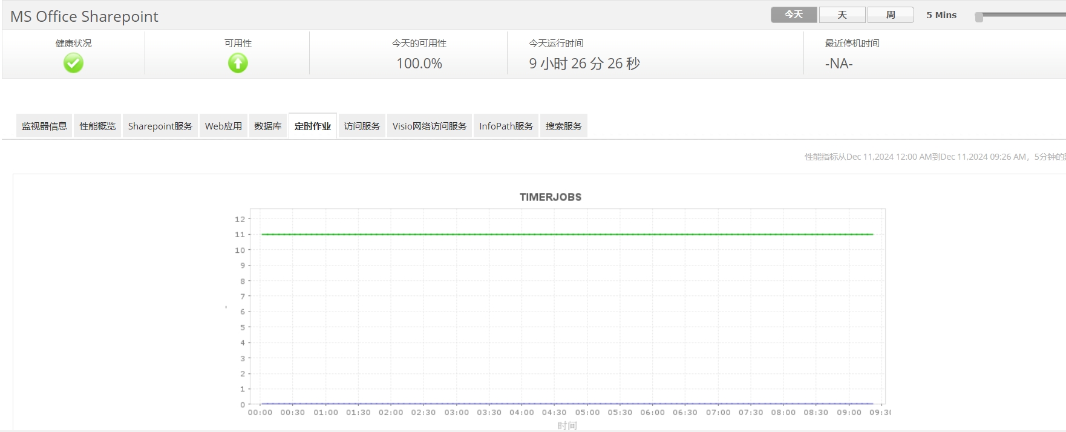Screen dimensions: 1066x432
Task: Click the green availability up-arrow icon
Action: point(238,63)
